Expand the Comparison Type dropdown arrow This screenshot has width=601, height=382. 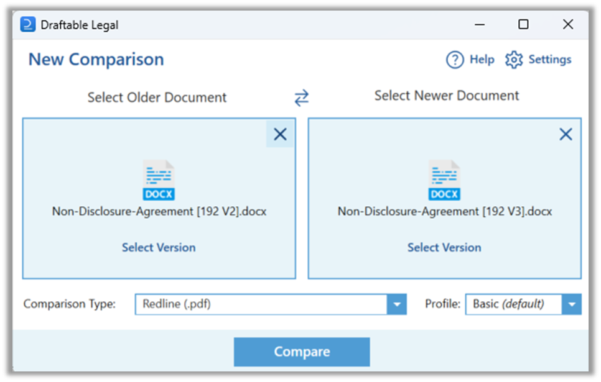(397, 304)
